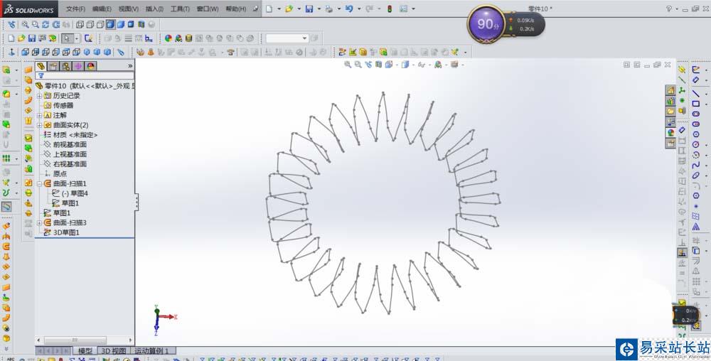Open dropdown arrow beside the Undo icon
Screen dimensions: 711x361
[359, 9]
